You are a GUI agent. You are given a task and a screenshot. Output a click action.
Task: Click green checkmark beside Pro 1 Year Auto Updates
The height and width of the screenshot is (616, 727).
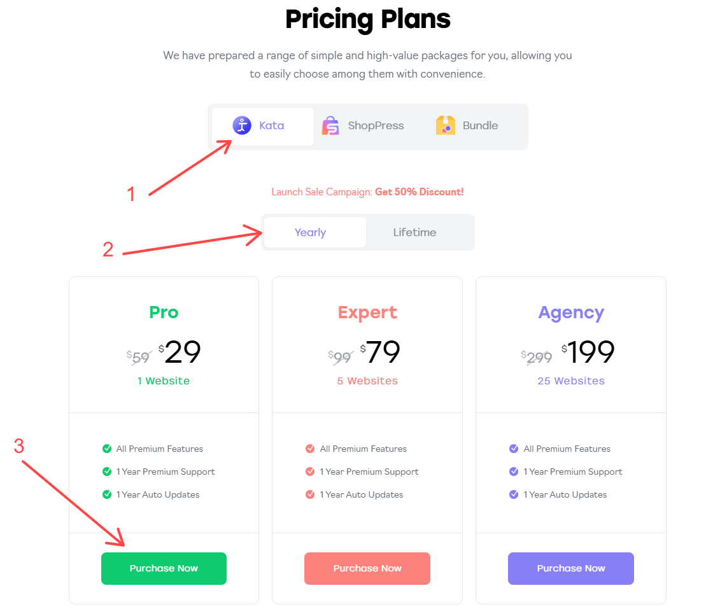107,494
